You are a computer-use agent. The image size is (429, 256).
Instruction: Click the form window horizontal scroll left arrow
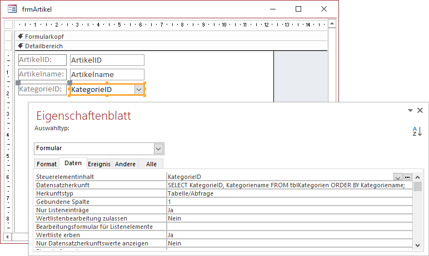(x=7, y=237)
